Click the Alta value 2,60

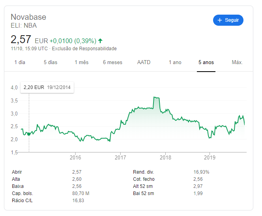(x=77, y=179)
